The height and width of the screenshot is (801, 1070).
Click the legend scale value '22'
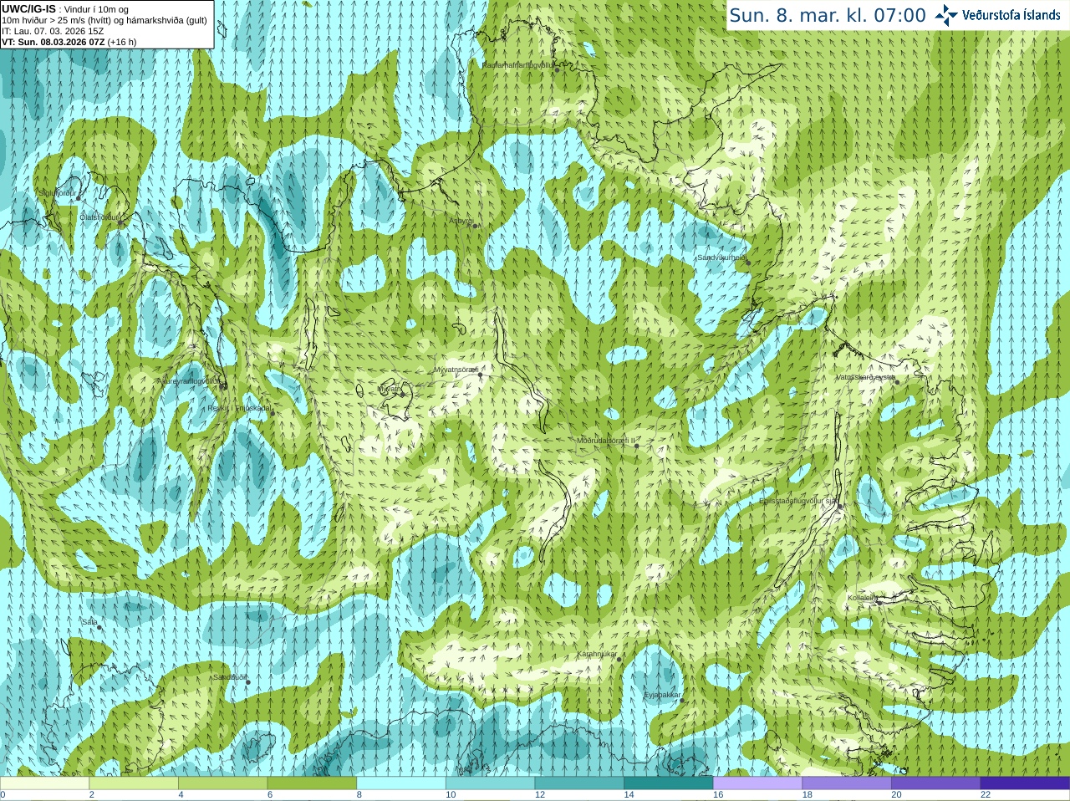pos(986,795)
